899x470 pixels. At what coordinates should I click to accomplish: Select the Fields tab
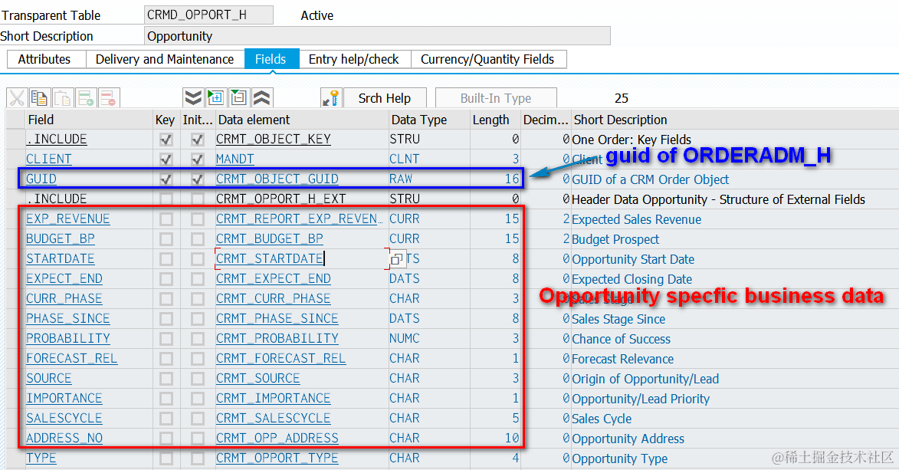tap(271, 59)
